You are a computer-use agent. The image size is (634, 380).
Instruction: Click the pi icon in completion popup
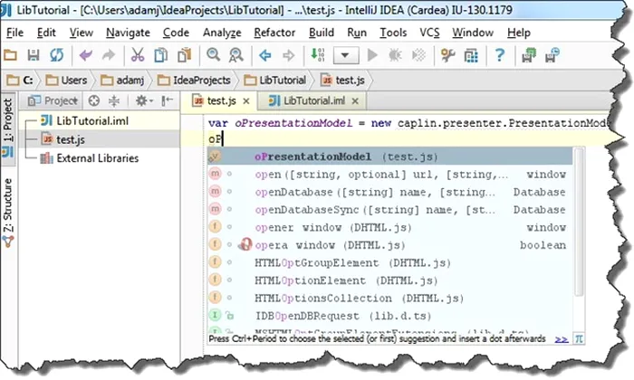tap(579, 338)
